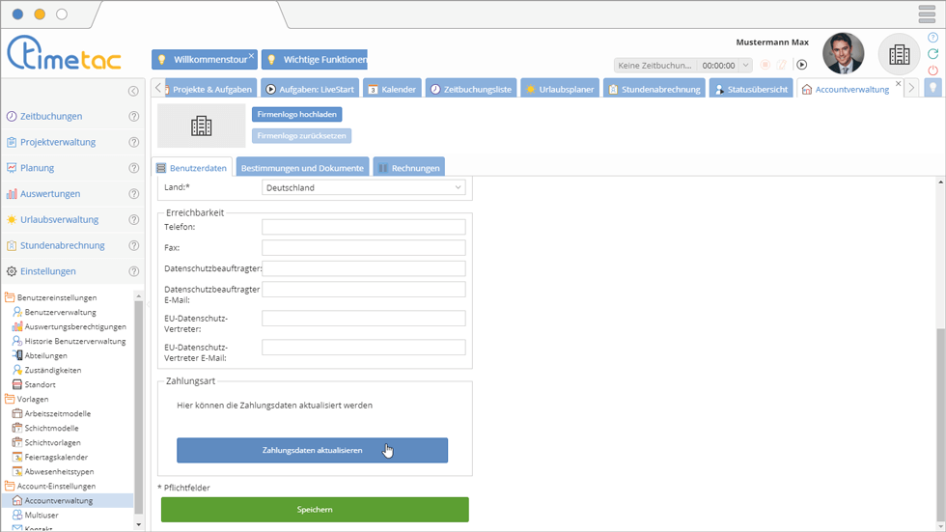Click the green refresh icon
This screenshot has width=946, height=532.
(932, 54)
